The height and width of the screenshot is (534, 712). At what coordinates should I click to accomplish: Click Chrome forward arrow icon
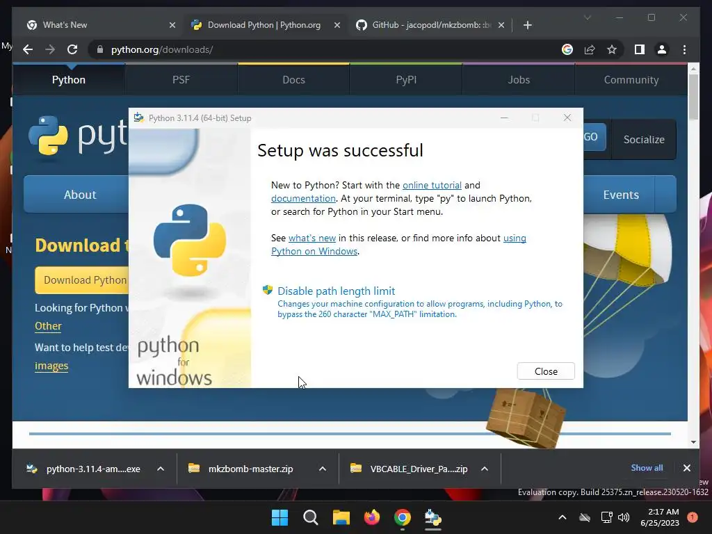coord(50,49)
